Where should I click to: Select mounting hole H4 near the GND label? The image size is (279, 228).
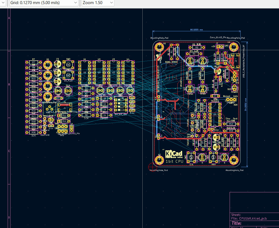(234, 47)
